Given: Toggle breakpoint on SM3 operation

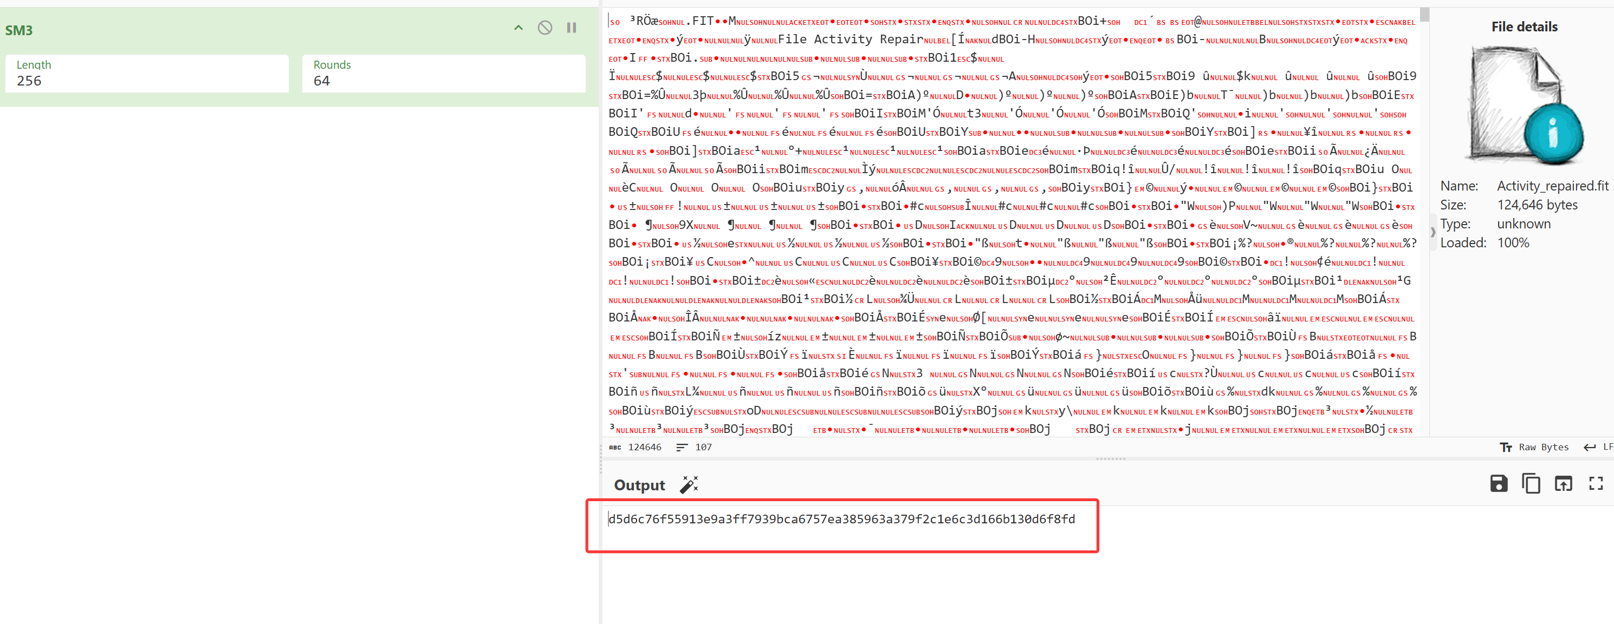Looking at the screenshot, I should (572, 28).
